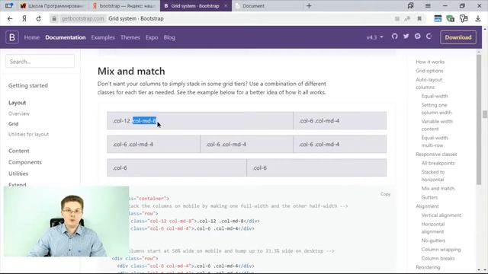Open Blog in Bootstrap navbar
Viewport: 488px width, 274px height.
click(169, 37)
